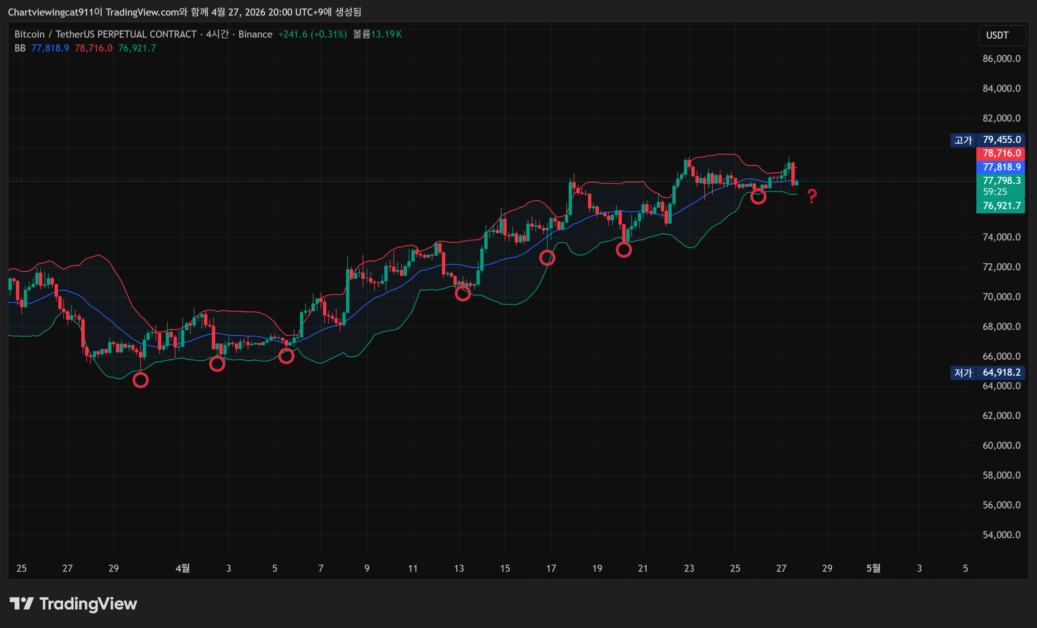
Task: Click the red circle marker between the 19 and 21 dates
Action: tap(624, 250)
